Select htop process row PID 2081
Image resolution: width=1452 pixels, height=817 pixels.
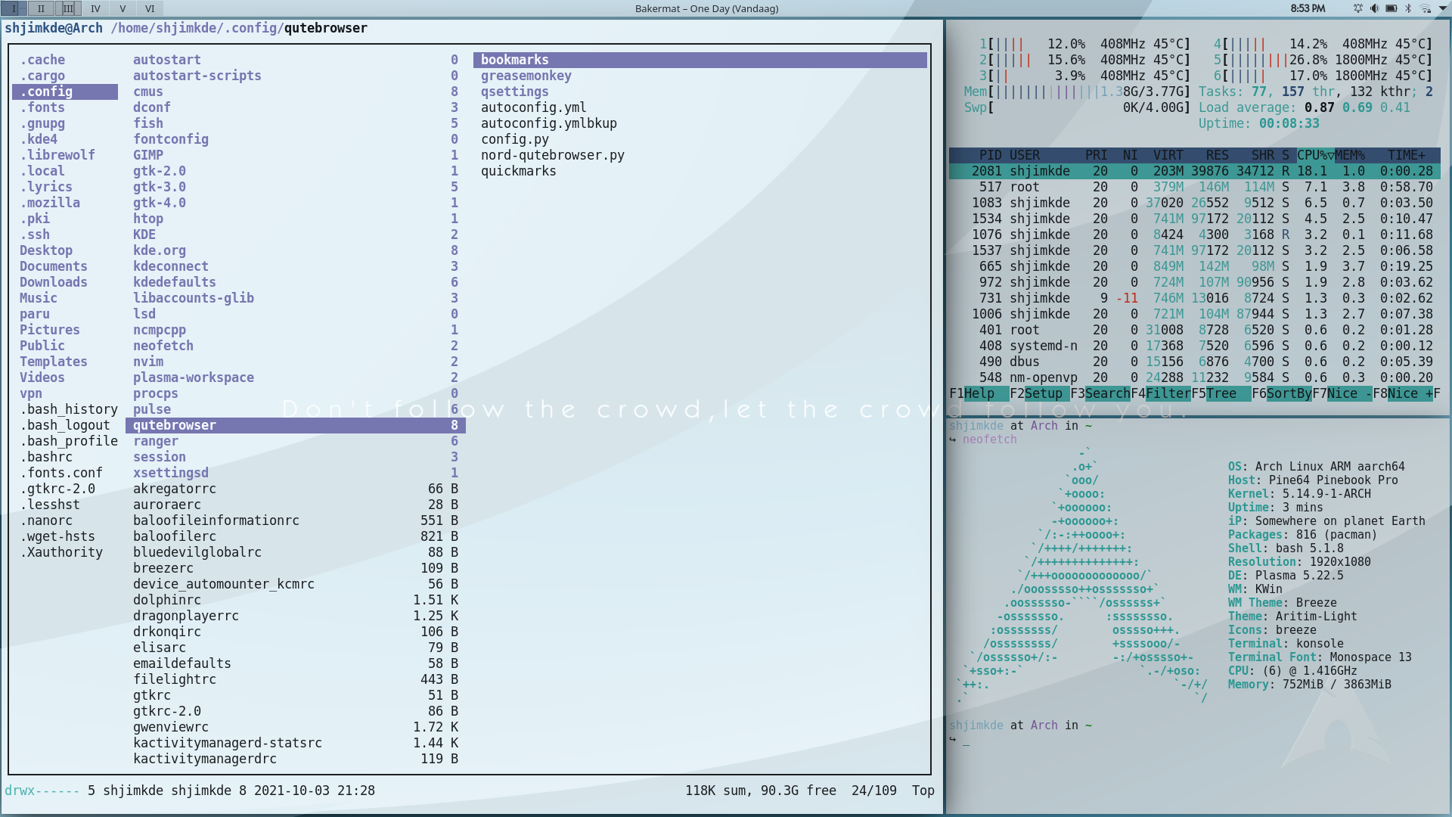coord(1195,171)
